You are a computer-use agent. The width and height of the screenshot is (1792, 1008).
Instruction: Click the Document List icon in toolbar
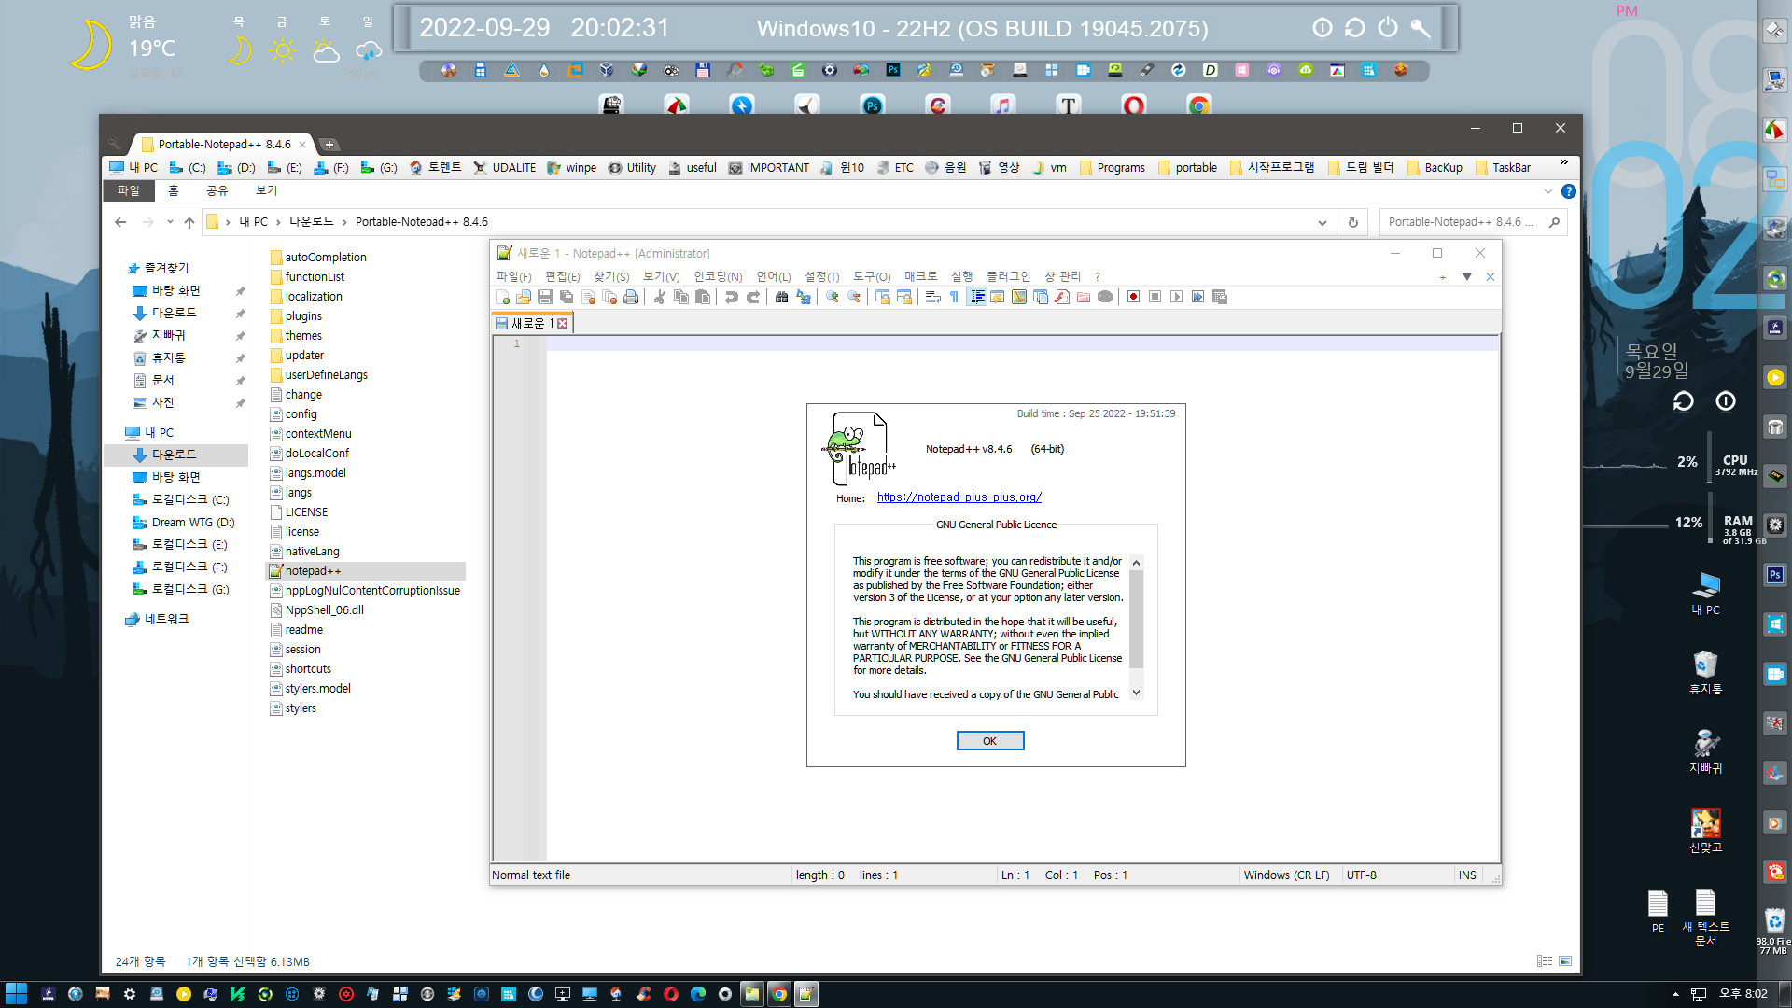1041,297
